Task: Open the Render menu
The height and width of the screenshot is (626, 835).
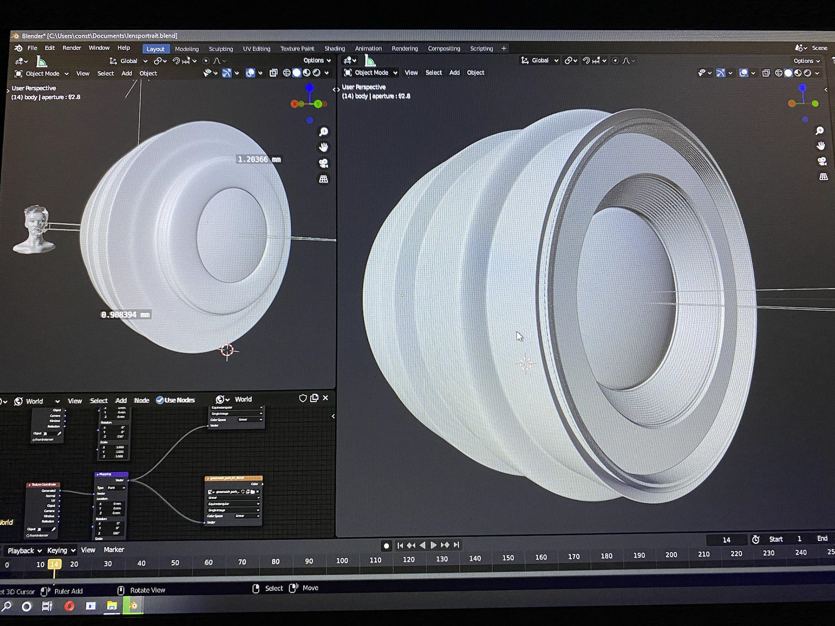Action: tap(72, 48)
